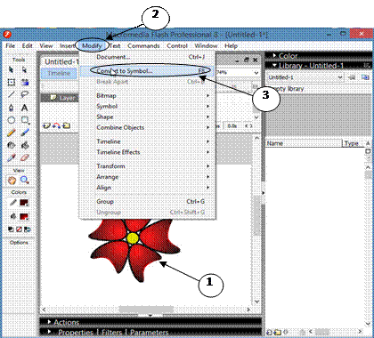The image size is (374, 338).
Task: Select the Zoom magnifier tool
Action: pos(24,180)
